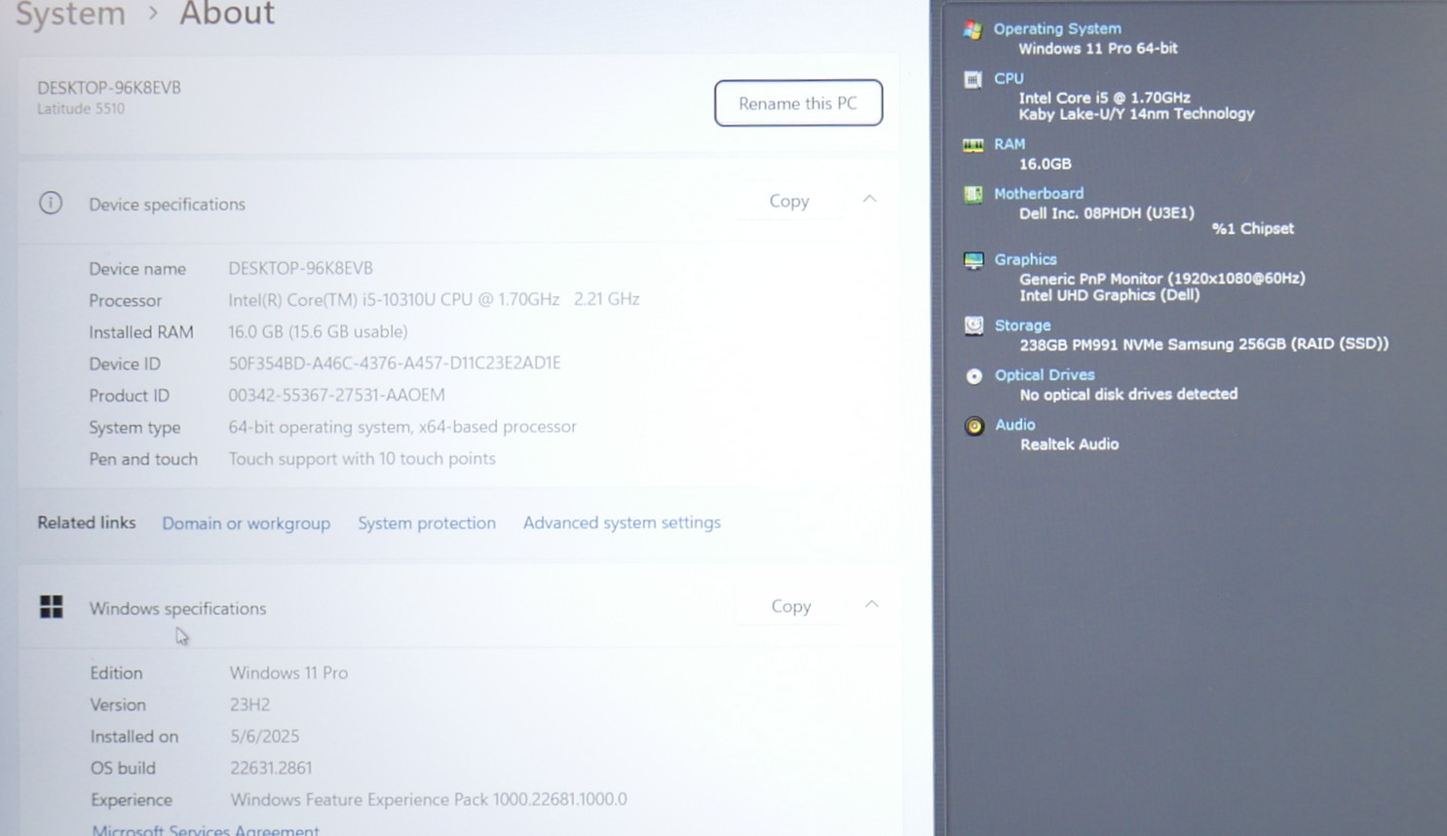This screenshot has width=1447, height=836.
Task: Click No optical disk drives detected text
Action: [x=1128, y=395]
